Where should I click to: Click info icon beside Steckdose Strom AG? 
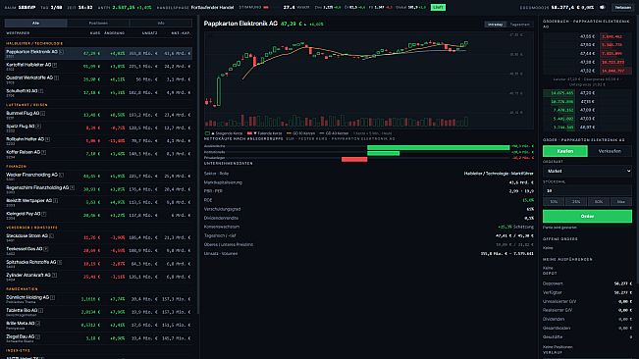pyautogui.click(x=51, y=235)
